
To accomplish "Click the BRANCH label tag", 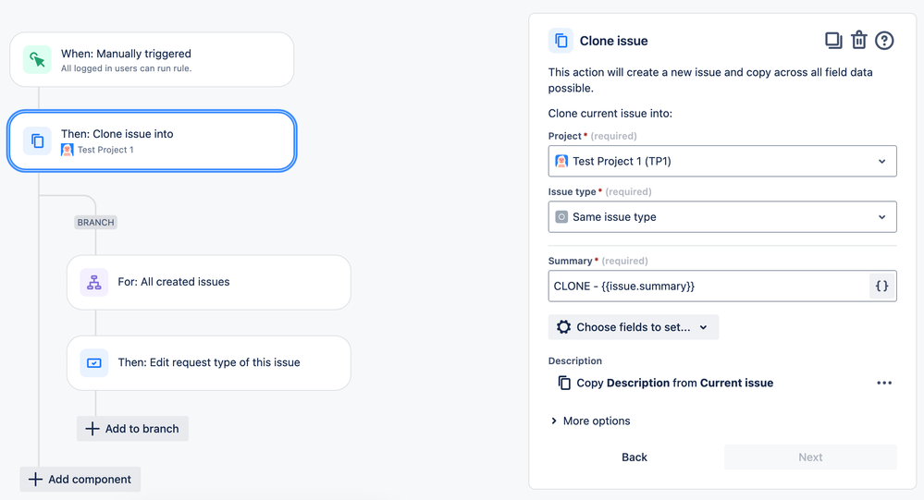I will pos(95,222).
